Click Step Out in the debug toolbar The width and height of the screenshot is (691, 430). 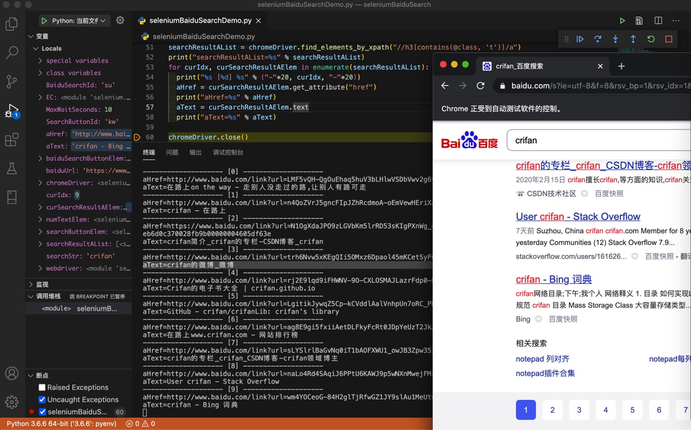pos(633,39)
